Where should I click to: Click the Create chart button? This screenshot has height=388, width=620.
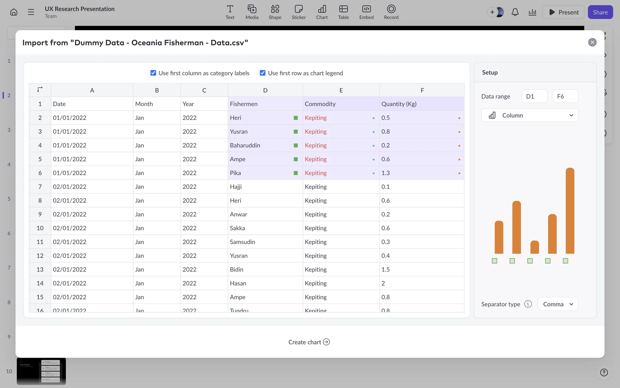pyautogui.click(x=309, y=342)
